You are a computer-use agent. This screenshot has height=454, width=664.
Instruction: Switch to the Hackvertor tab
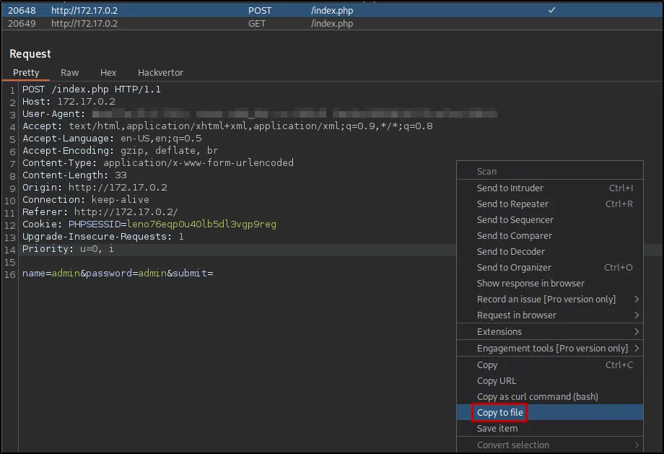pyautogui.click(x=160, y=73)
